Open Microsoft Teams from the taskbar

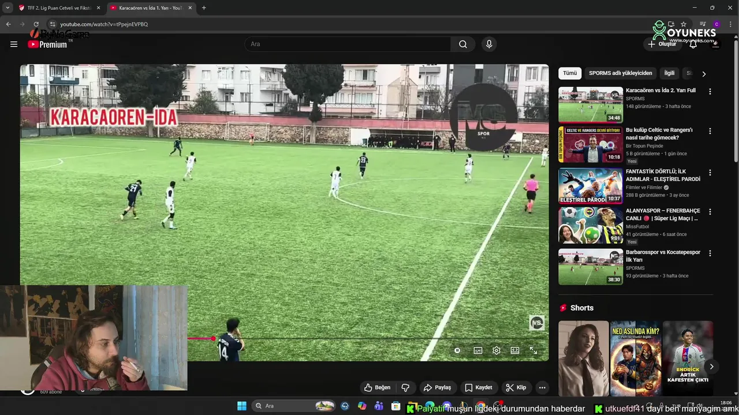(379, 406)
